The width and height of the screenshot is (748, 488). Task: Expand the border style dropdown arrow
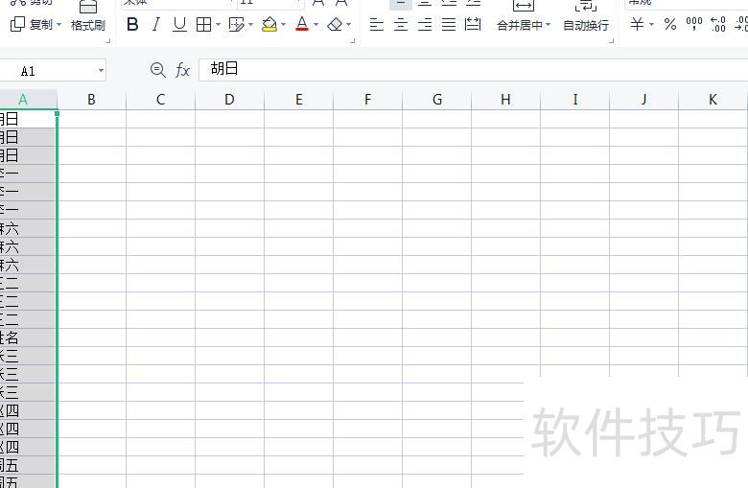tap(218, 24)
